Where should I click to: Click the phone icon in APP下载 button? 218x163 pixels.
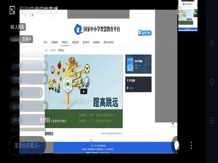coord(140,33)
